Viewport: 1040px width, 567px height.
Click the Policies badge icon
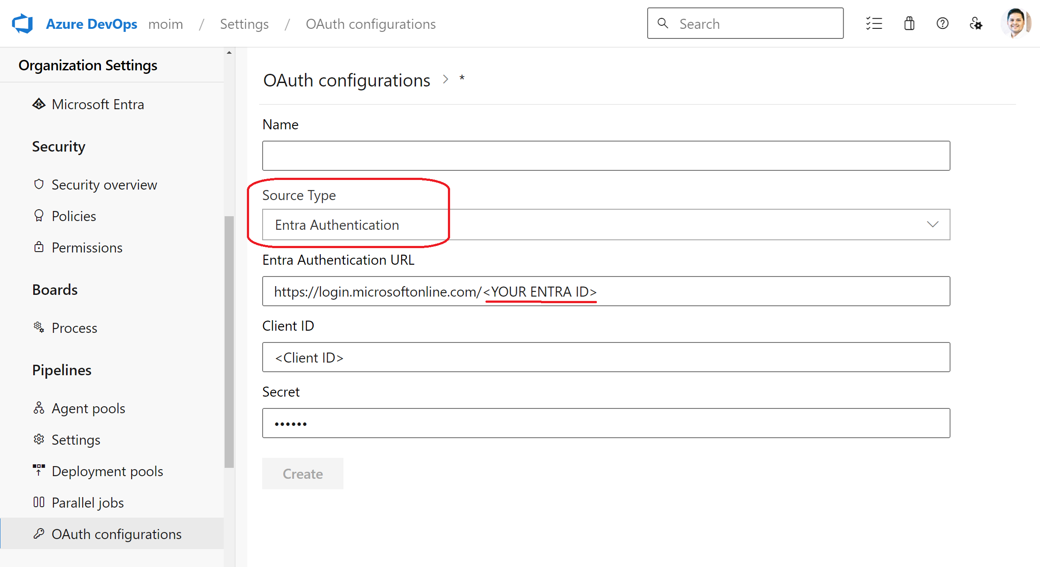click(39, 215)
